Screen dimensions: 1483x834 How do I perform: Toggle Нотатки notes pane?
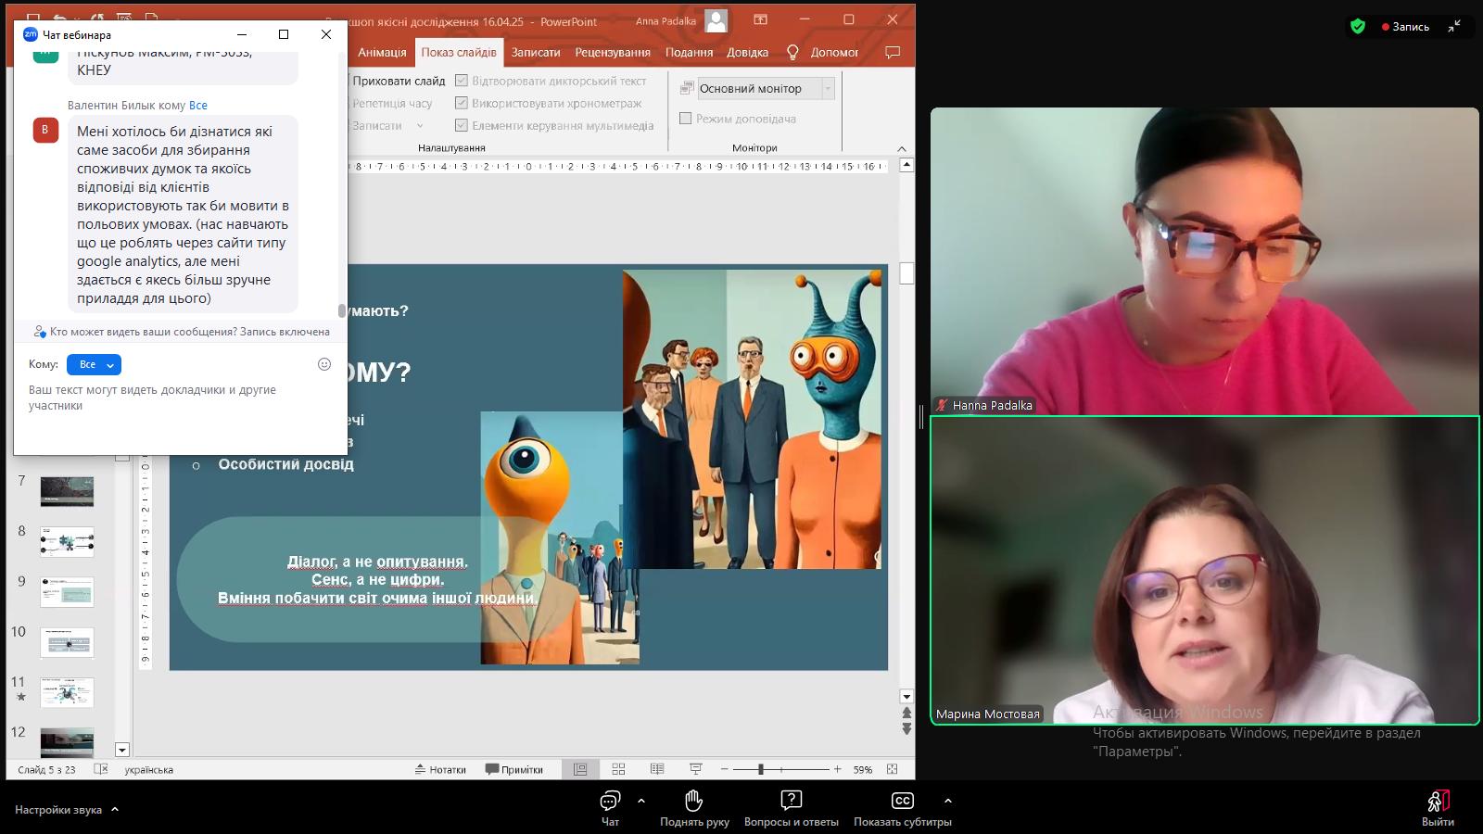tap(440, 769)
